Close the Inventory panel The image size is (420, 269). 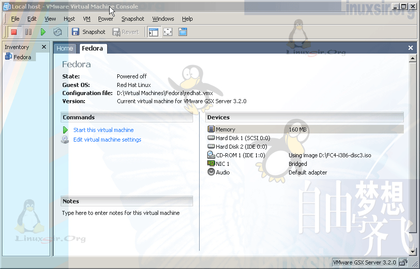point(44,47)
